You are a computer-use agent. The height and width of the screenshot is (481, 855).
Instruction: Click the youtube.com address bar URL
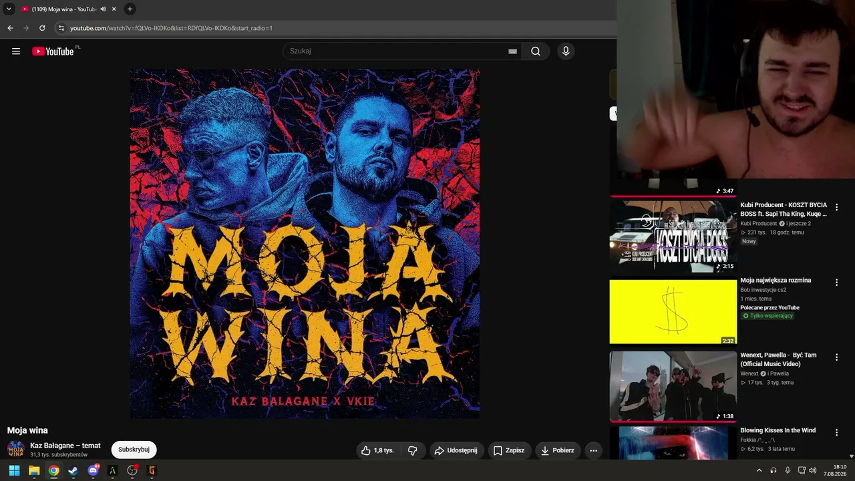click(x=171, y=28)
